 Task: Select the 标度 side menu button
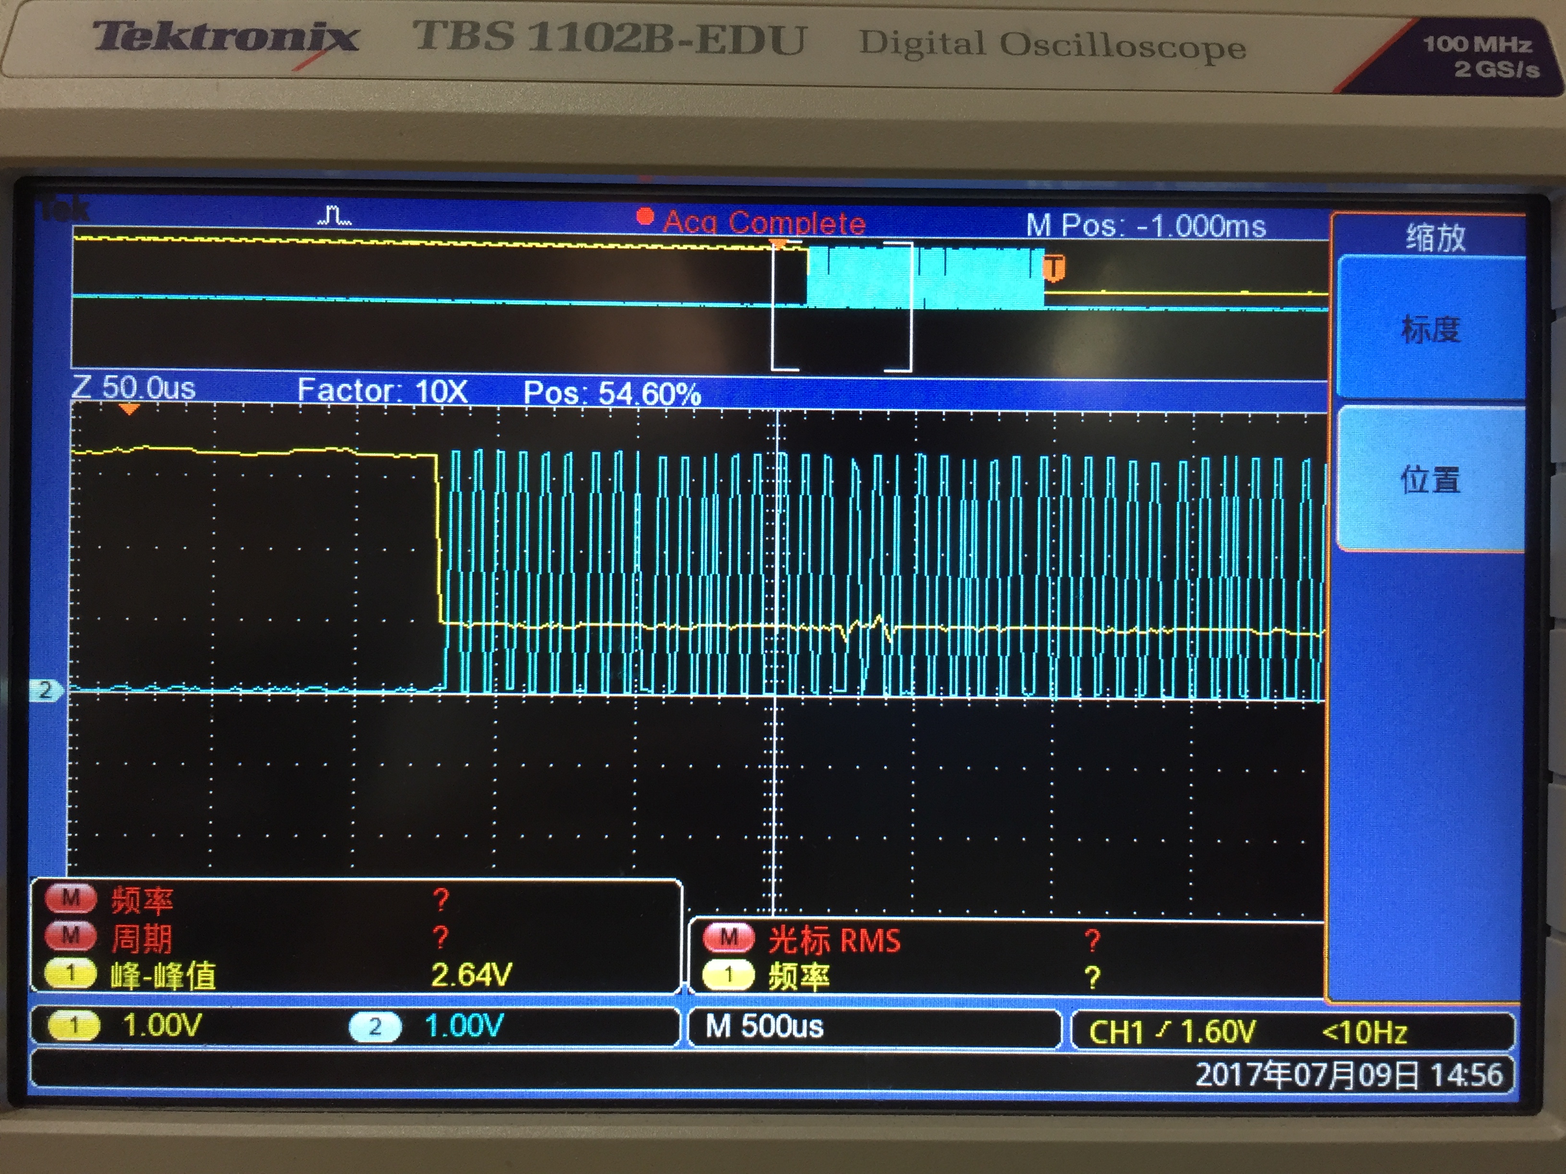pyautogui.click(x=1430, y=329)
